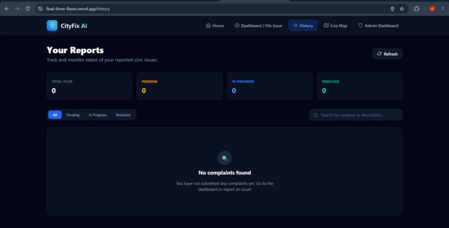Go to Dashboard / File Issue page
The image size is (449, 228).
(258, 26)
